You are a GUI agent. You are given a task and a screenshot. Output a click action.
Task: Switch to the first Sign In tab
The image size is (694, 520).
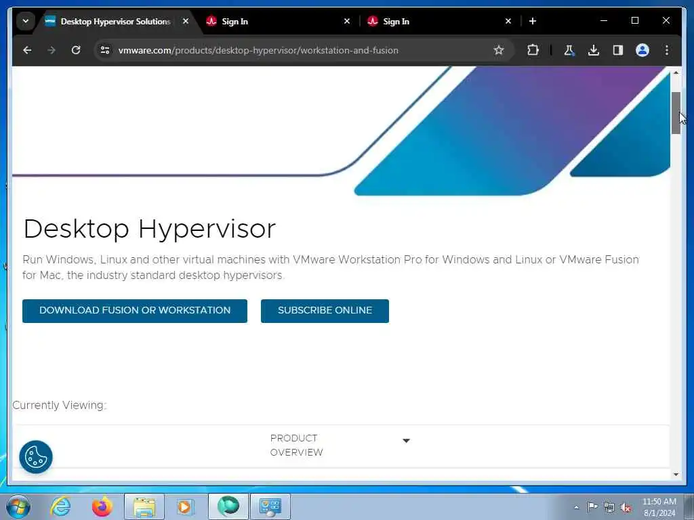coord(234,21)
